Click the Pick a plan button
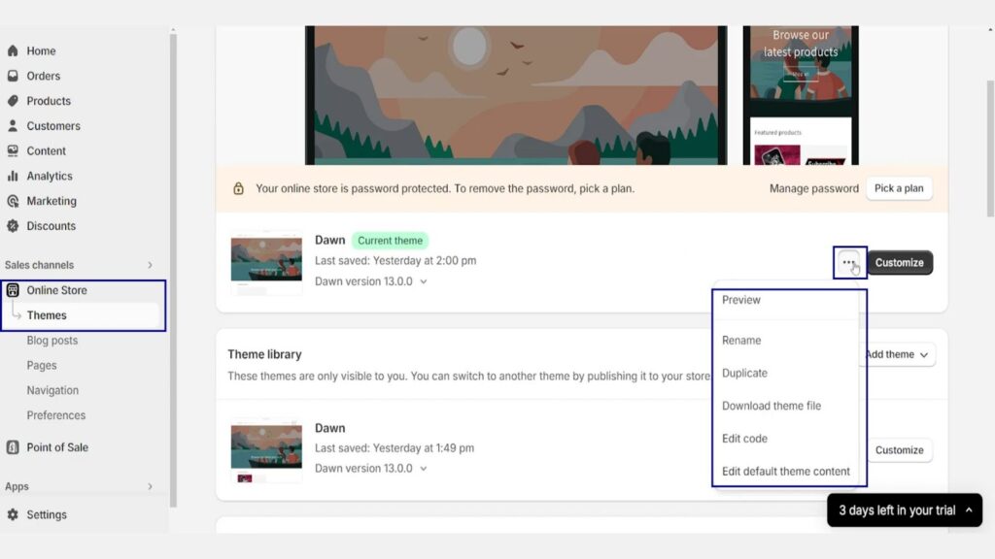The image size is (995, 559). point(898,188)
